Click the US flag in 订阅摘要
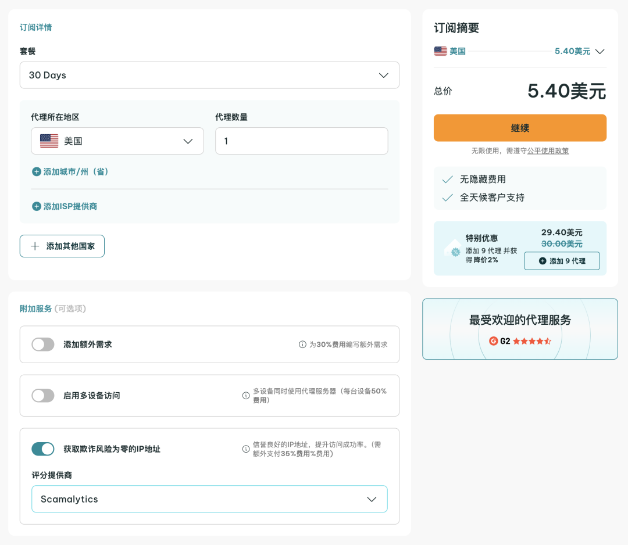The height and width of the screenshot is (545, 628). pos(440,51)
